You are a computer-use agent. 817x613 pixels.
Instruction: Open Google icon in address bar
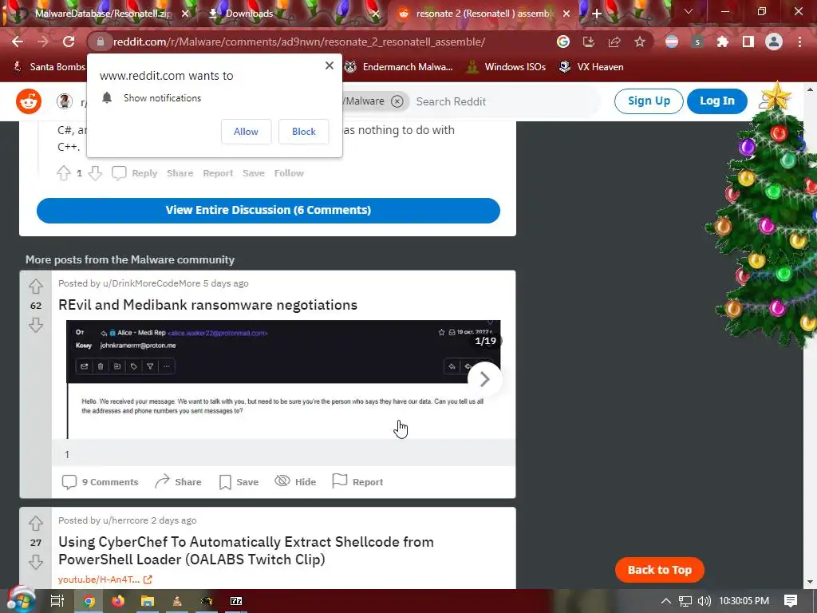click(562, 42)
